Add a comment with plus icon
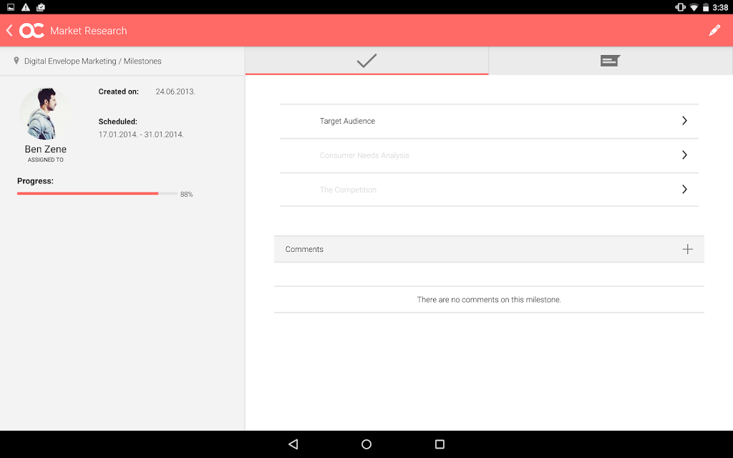Image resolution: width=733 pixels, height=458 pixels. [x=687, y=249]
